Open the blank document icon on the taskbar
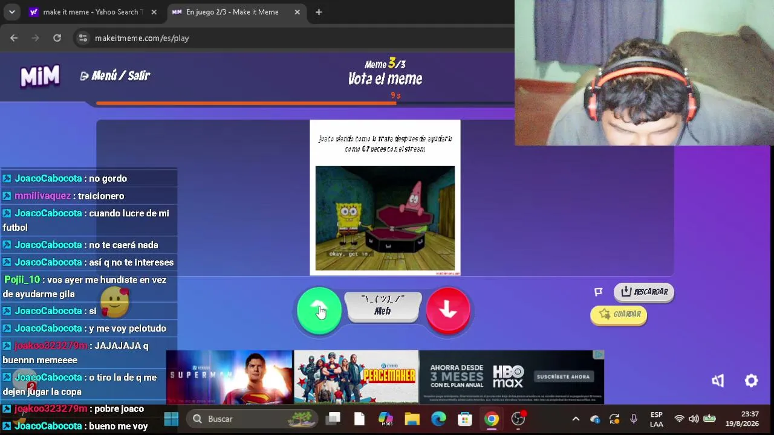The width and height of the screenshot is (774, 435). [x=359, y=419]
